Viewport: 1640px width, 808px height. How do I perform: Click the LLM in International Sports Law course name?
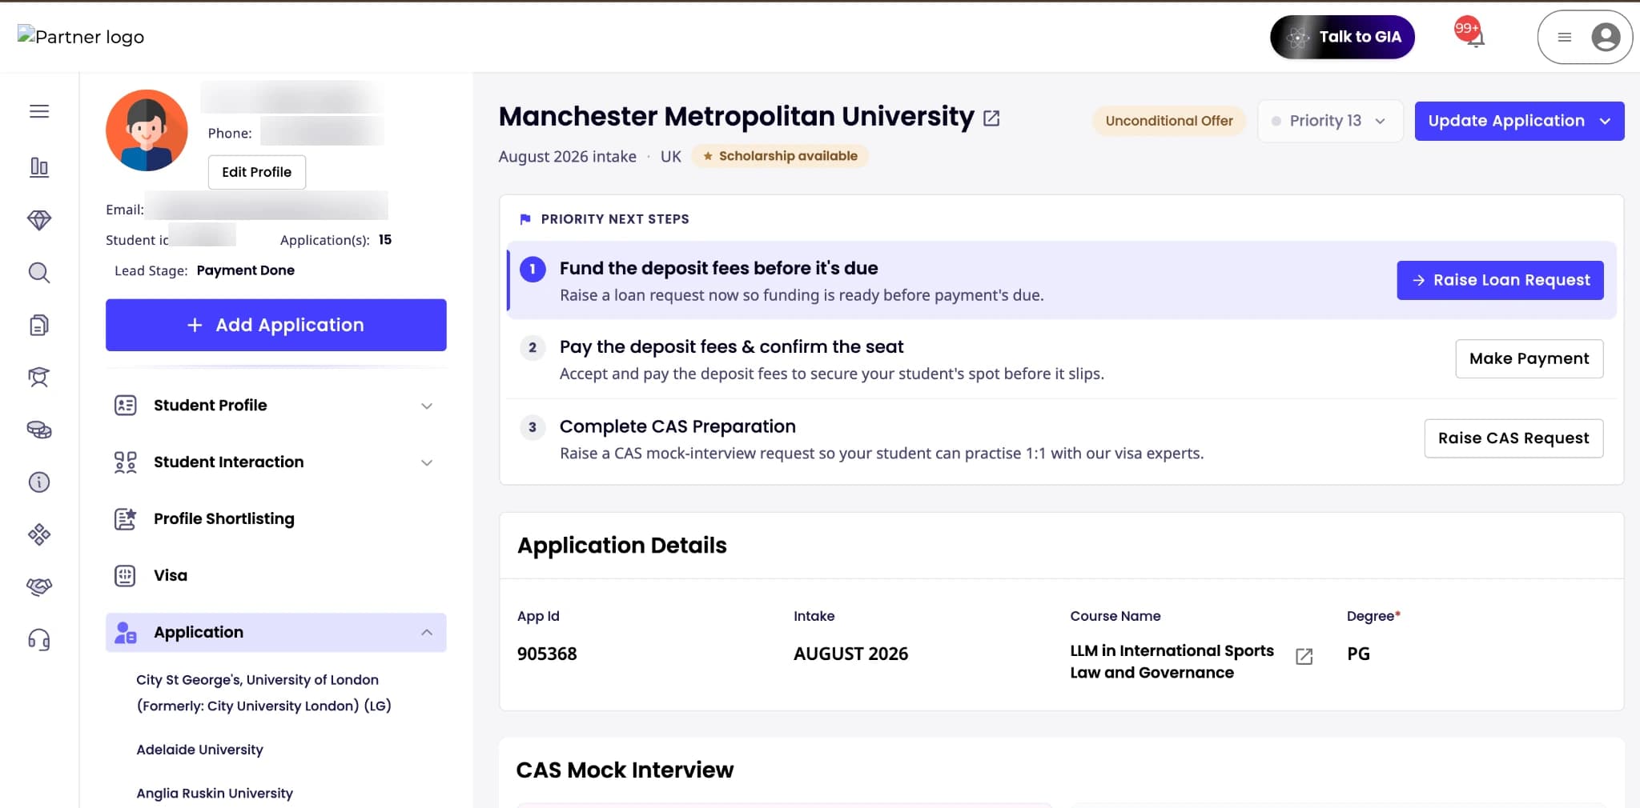(1172, 662)
